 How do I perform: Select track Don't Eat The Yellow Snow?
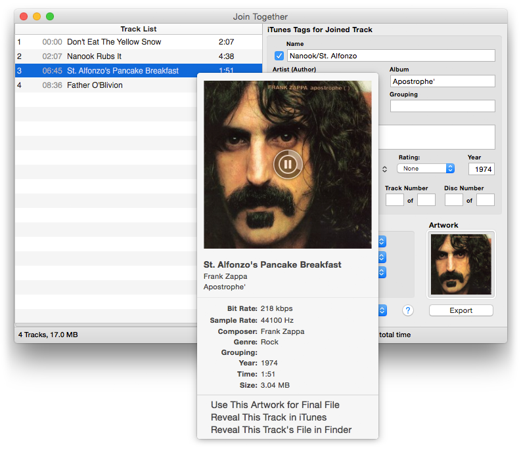[139, 42]
